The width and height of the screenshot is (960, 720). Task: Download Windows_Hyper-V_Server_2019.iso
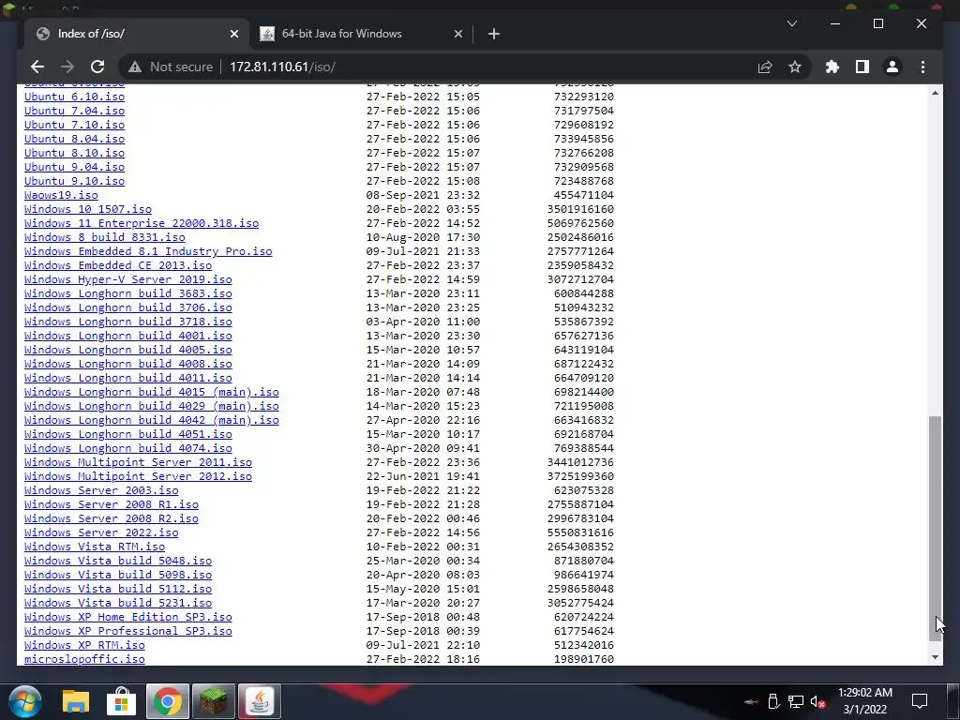tap(127, 279)
